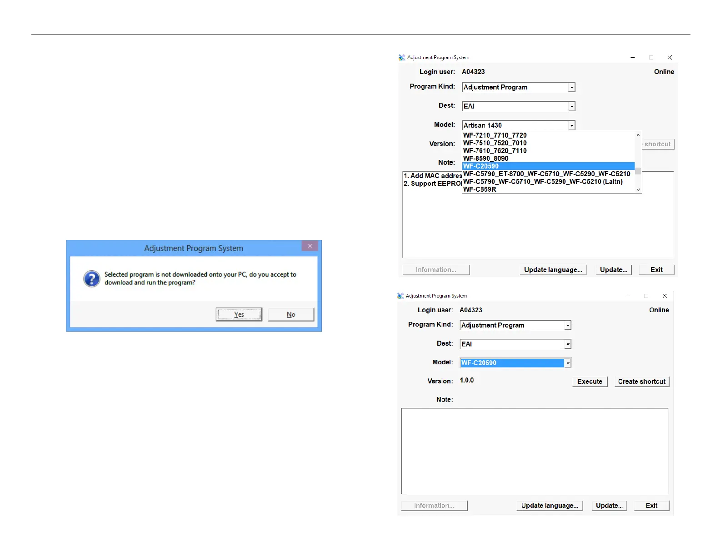Screen dimensions: 720x556
Task: Maximize the upper Adjustment Program System window
Action: tap(651, 58)
